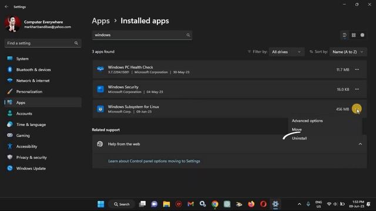376x211 pixels.
Task: Click the Windows PC Health Check app icon
Action: 100,69
